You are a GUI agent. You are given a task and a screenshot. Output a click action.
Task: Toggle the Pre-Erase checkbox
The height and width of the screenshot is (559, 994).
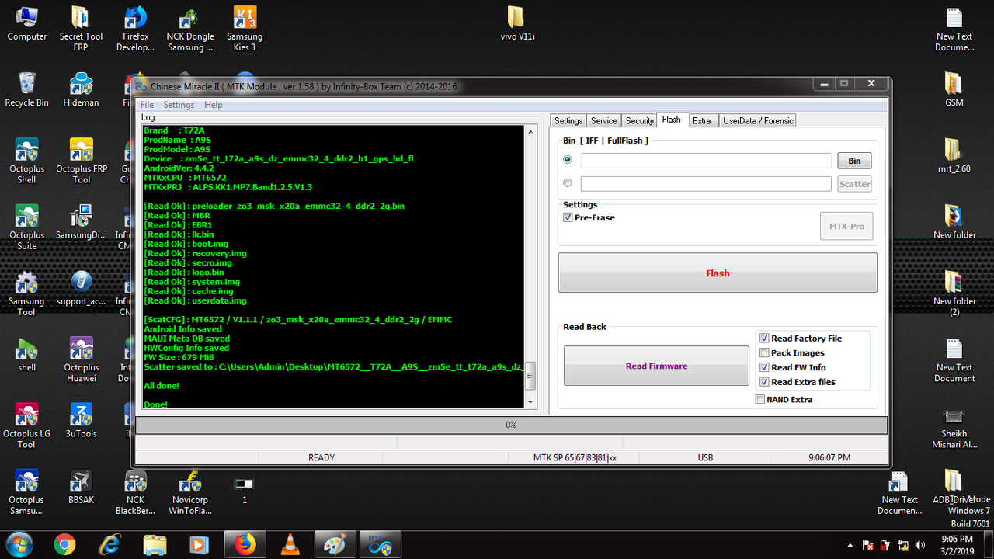(x=568, y=217)
